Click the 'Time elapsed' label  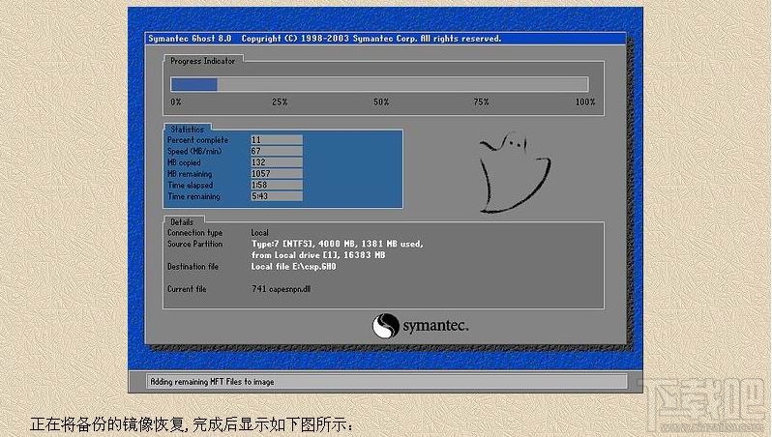(190, 185)
